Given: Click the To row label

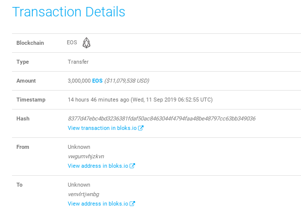Looking at the screenshot, I should (19, 185).
